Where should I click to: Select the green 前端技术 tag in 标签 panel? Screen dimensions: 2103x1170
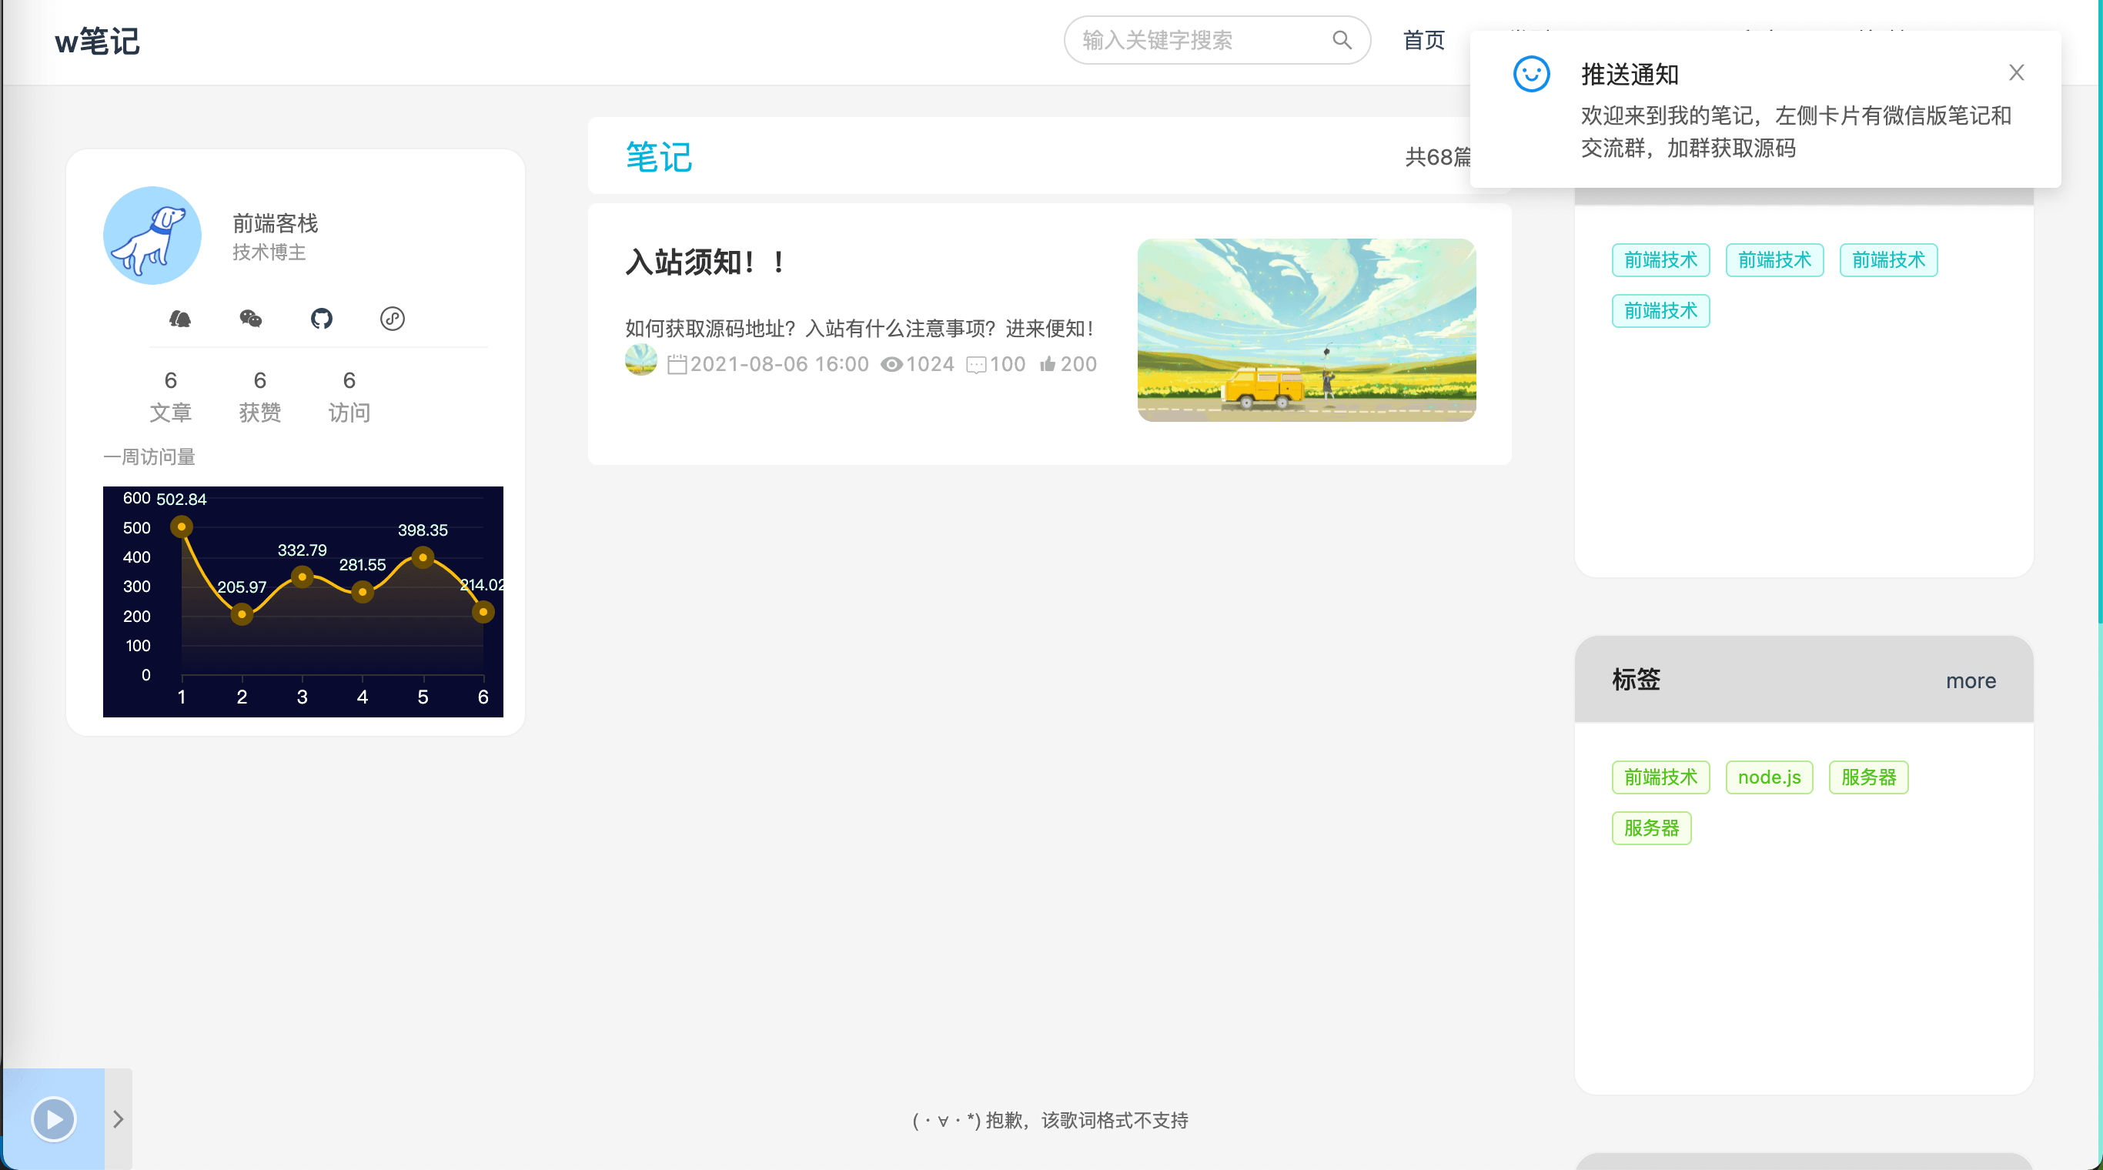1660,777
